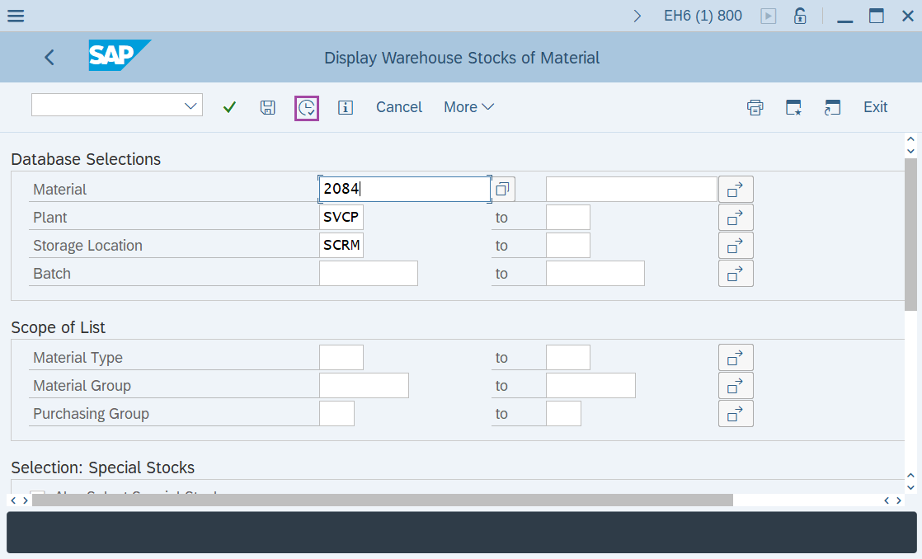Click the hamburger menu icon top left
This screenshot has width=922, height=559.
tap(16, 15)
